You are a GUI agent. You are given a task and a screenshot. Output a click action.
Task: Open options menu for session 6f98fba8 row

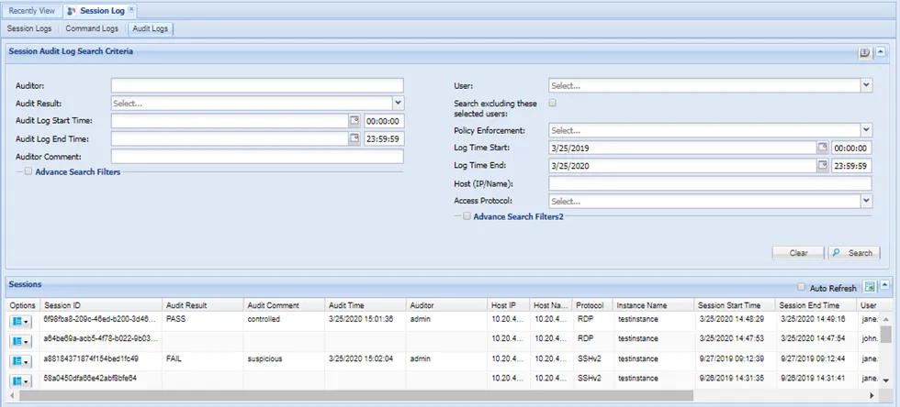tap(20, 321)
